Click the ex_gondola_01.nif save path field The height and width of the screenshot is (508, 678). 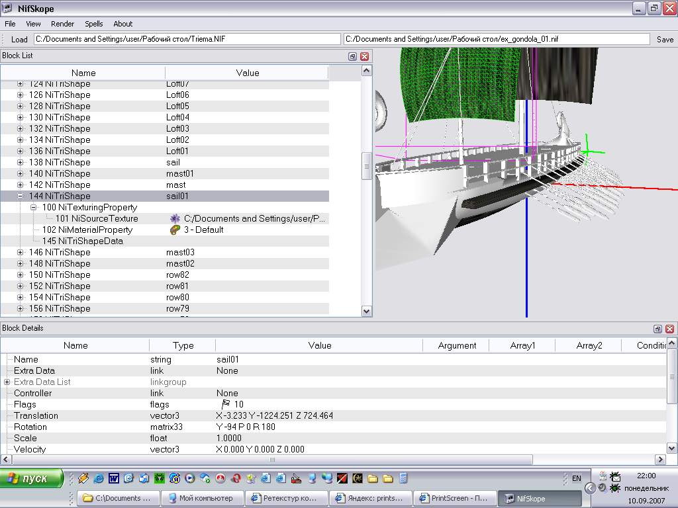coord(497,39)
